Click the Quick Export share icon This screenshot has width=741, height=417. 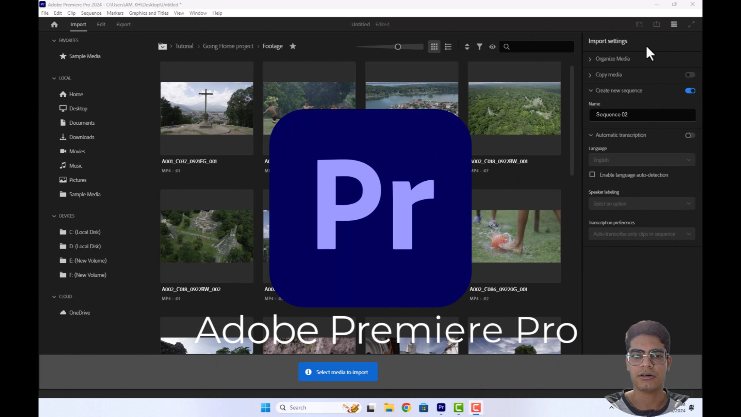[x=656, y=24]
